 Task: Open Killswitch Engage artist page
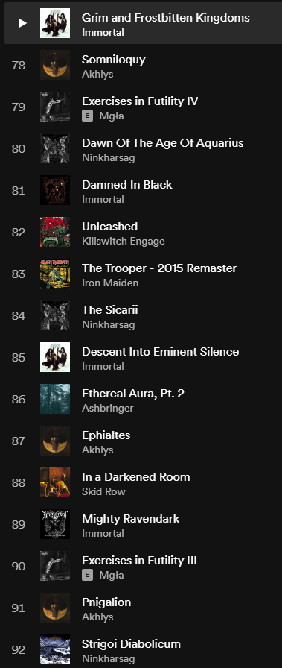click(x=124, y=241)
